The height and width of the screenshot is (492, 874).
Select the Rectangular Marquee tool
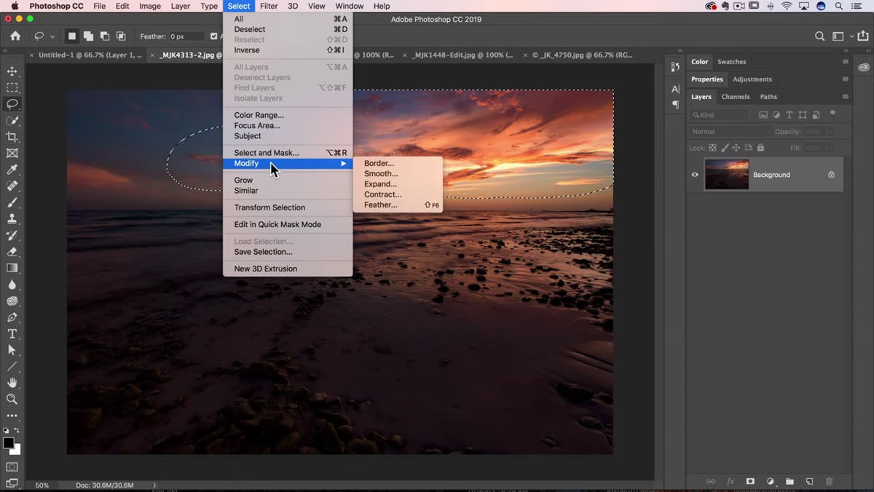[12, 87]
